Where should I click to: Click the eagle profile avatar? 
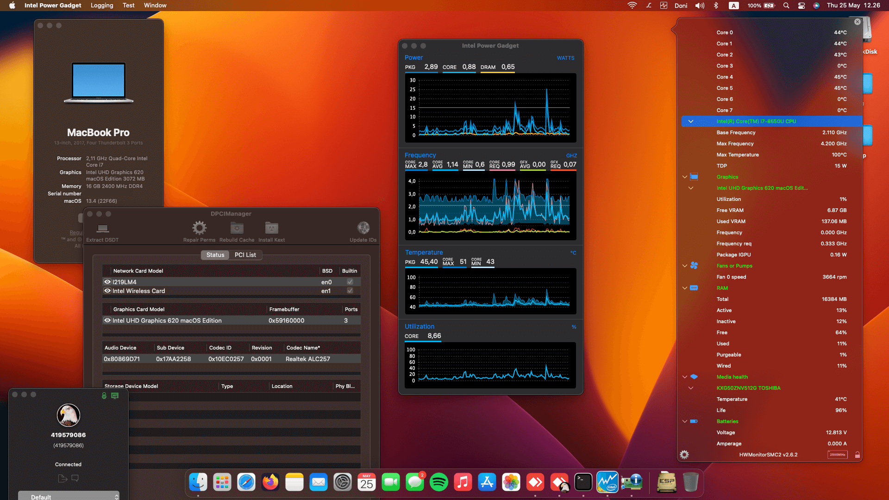pos(69,415)
